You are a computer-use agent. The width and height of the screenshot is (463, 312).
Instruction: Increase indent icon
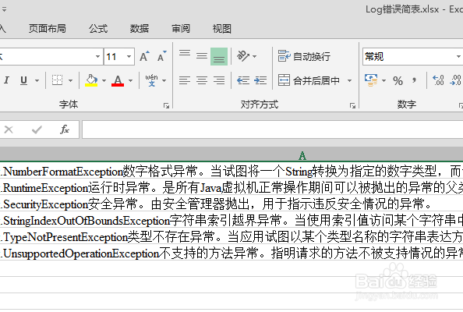click(260, 80)
